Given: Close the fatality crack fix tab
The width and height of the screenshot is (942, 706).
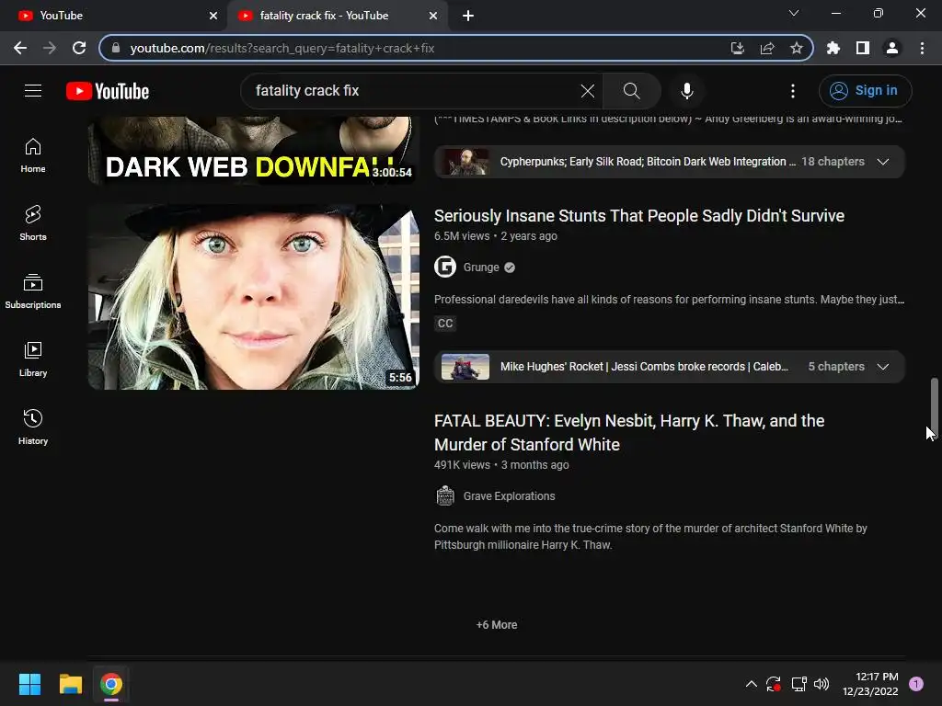Looking at the screenshot, I should pyautogui.click(x=433, y=16).
